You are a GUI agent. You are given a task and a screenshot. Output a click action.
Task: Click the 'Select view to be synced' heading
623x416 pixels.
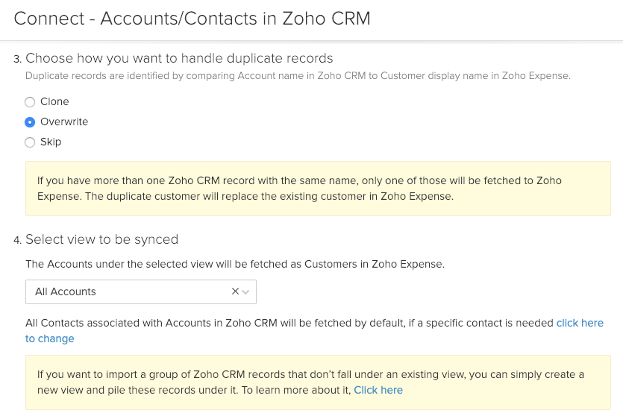pos(101,239)
